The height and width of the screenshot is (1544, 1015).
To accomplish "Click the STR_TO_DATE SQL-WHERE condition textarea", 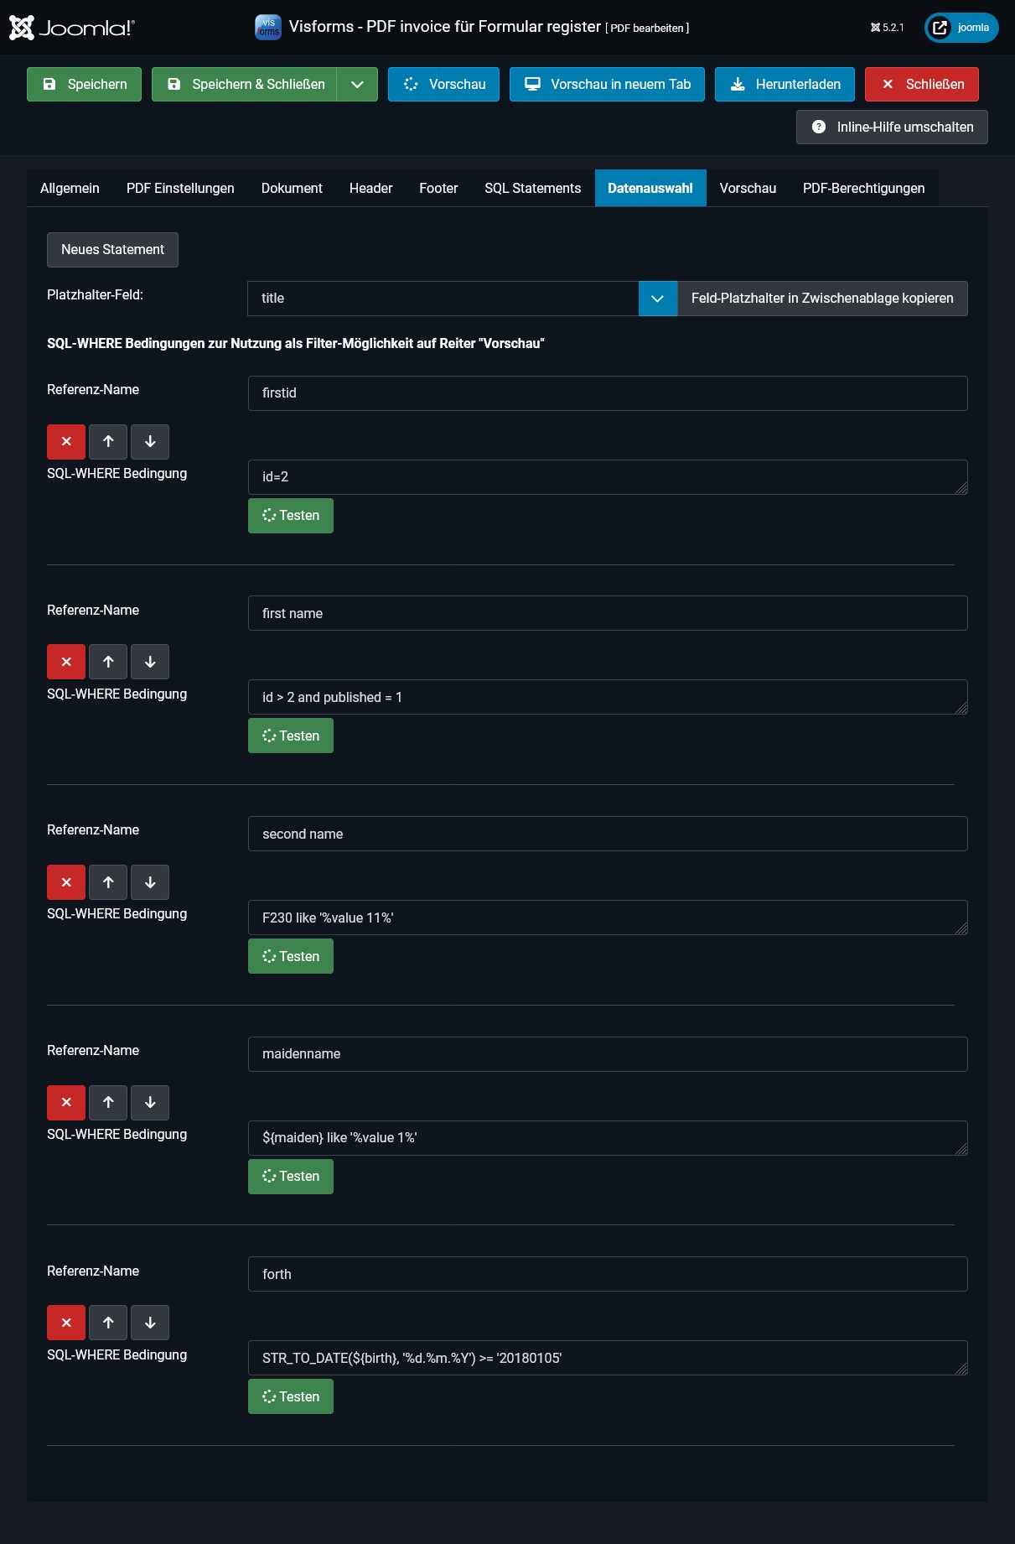I will (x=607, y=1358).
